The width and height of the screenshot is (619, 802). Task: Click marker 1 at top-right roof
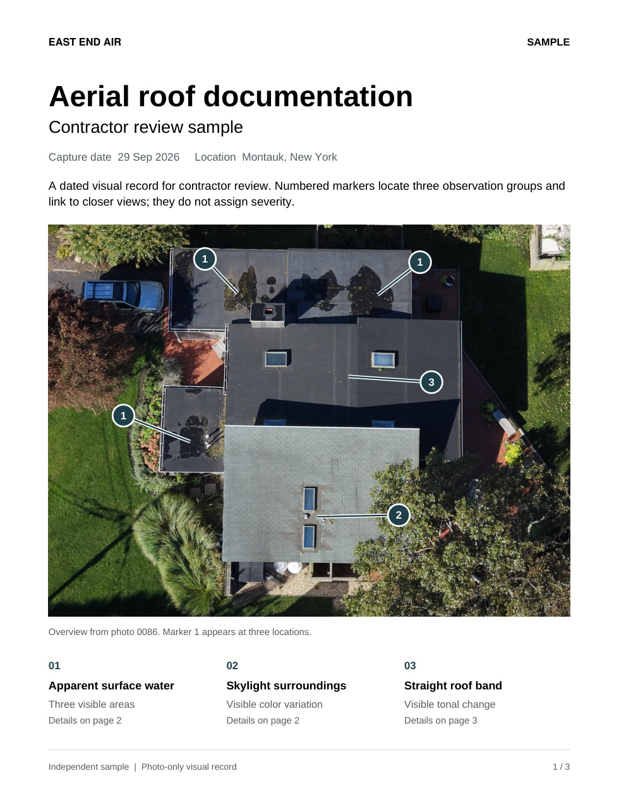pyautogui.click(x=420, y=262)
